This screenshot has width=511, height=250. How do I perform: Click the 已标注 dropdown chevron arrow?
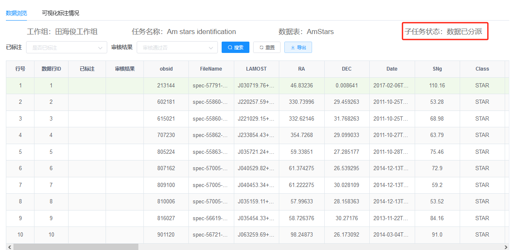[x=100, y=48]
